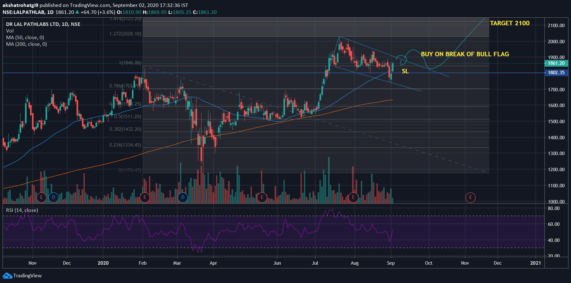Image resolution: width=571 pixels, height=283 pixels.
Task: Select Fibonacci level 1.272(2028.10) label
Action: coord(125,34)
